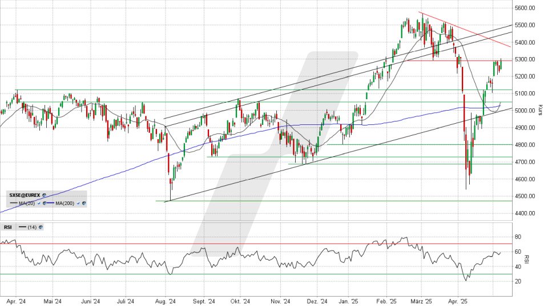Click the Kurs axis title
The image size is (548, 308).
(541, 110)
